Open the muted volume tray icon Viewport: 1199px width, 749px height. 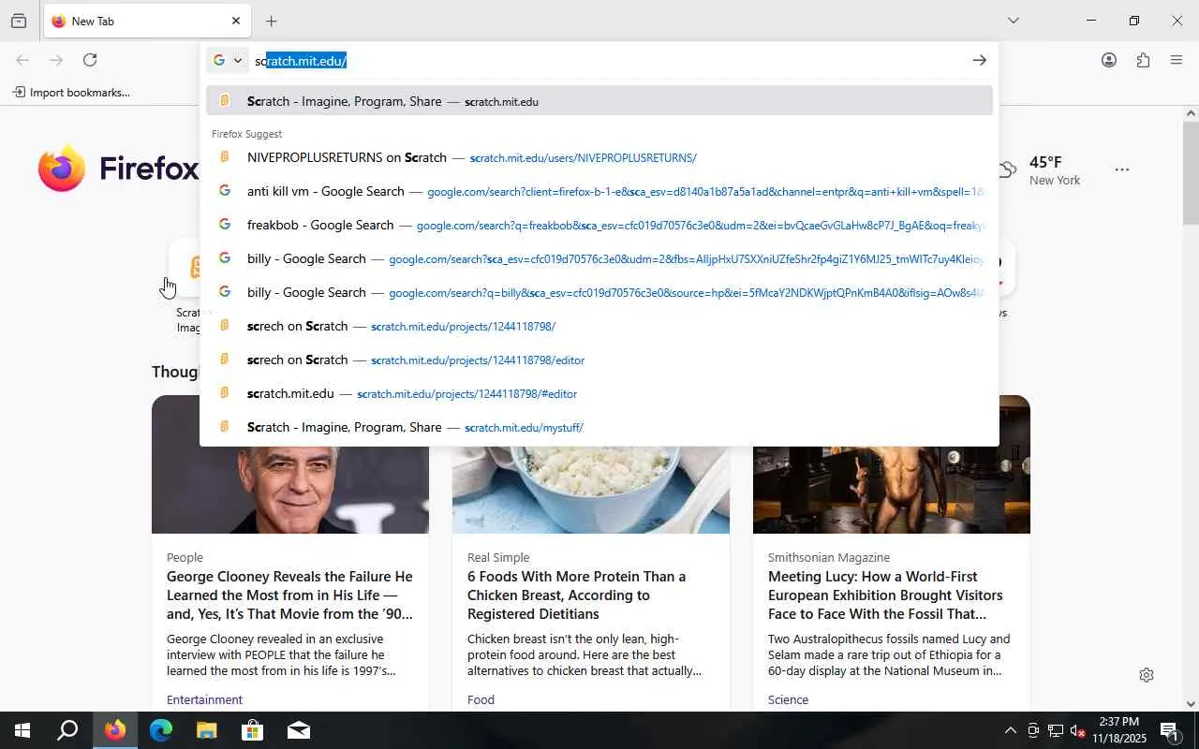1077,730
